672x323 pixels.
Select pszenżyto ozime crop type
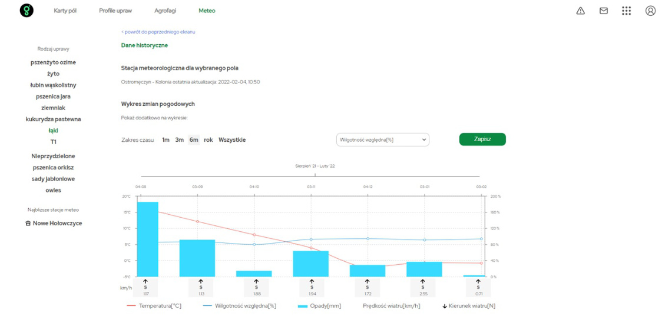(53, 62)
